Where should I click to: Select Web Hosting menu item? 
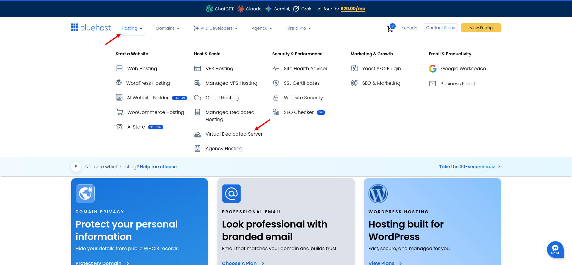142,68
